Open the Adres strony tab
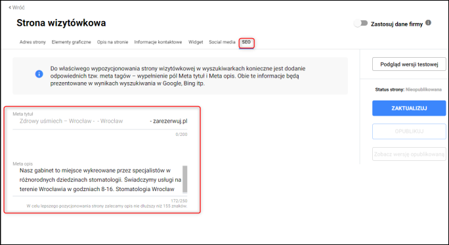The height and width of the screenshot is (245, 449). pyautogui.click(x=33, y=42)
